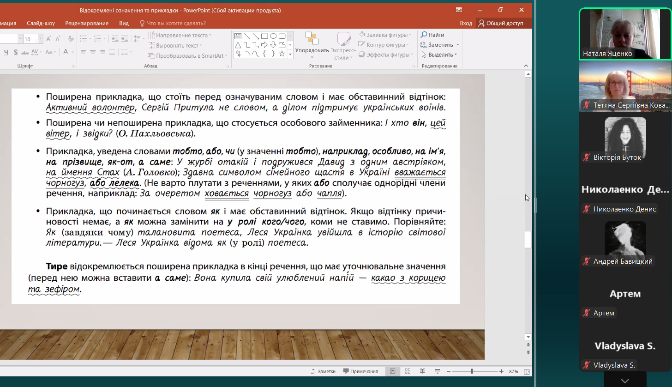Toggle text shadow (S)
The width and height of the screenshot is (672, 387).
[x=16, y=52]
